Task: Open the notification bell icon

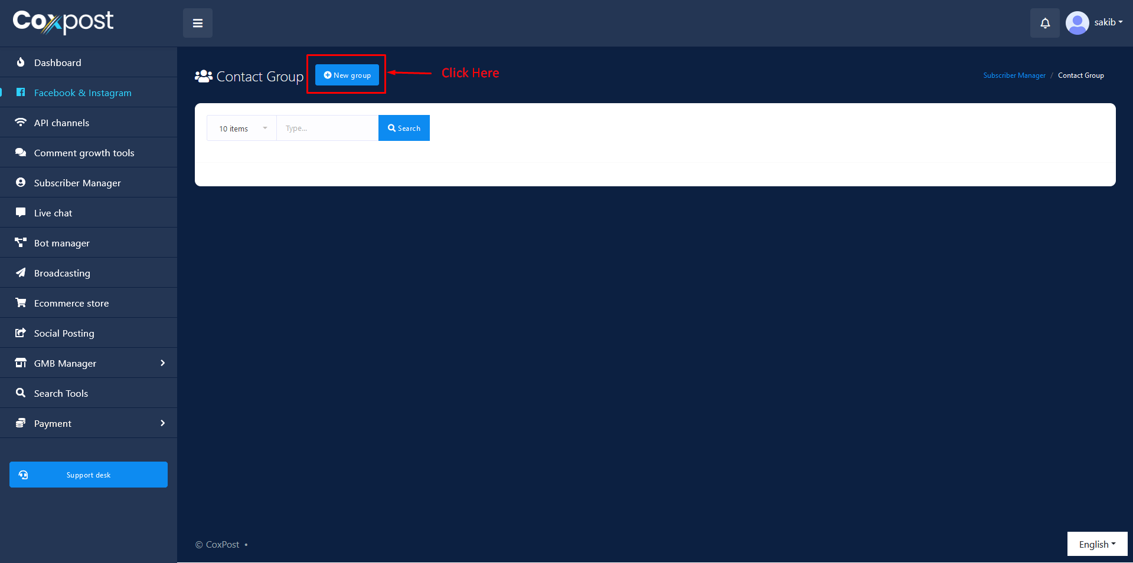Action: tap(1044, 23)
